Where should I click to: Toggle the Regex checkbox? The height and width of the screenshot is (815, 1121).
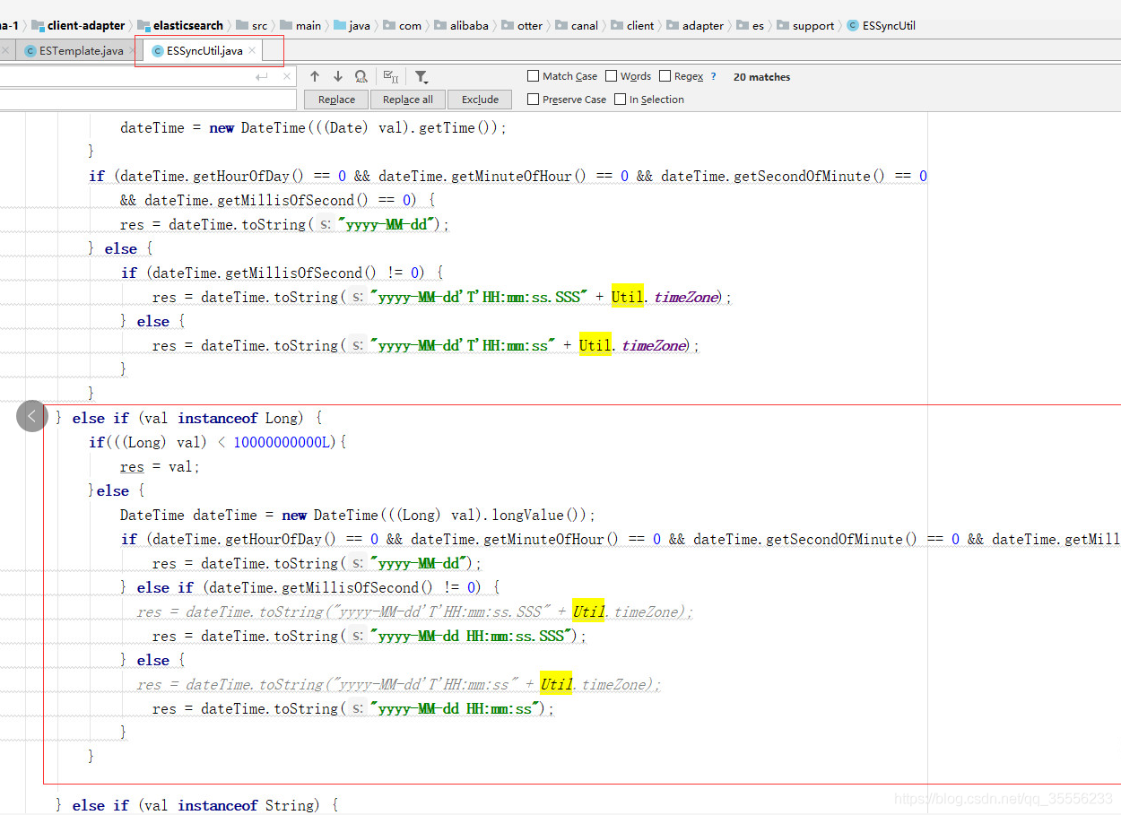click(665, 76)
